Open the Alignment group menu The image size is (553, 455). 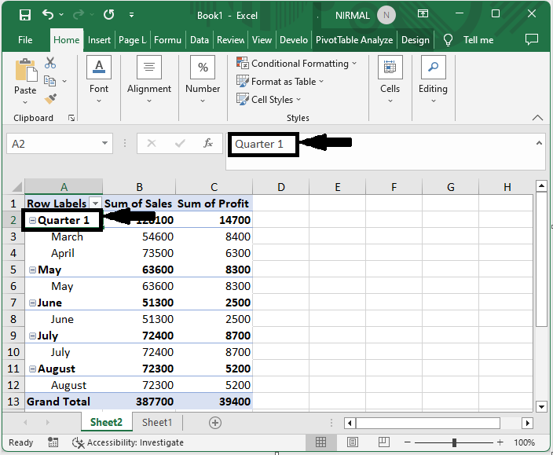(x=149, y=79)
